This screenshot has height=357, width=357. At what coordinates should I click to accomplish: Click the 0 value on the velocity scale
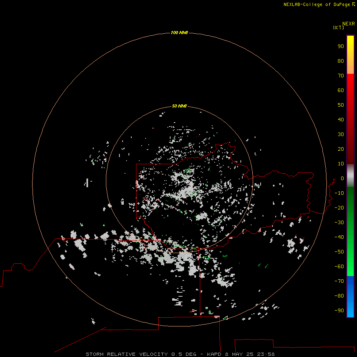click(342, 178)
